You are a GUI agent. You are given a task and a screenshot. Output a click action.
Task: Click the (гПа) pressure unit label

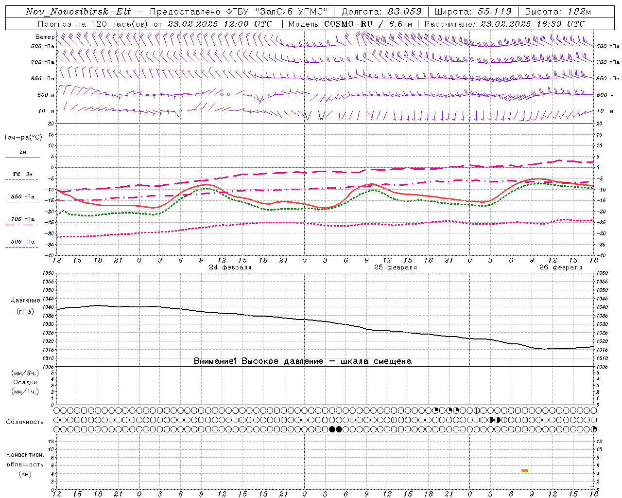(25, 312)
